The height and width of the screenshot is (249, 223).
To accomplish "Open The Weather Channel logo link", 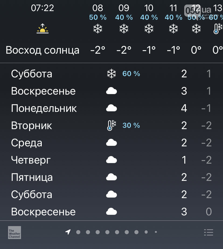I will pos(15,233).
